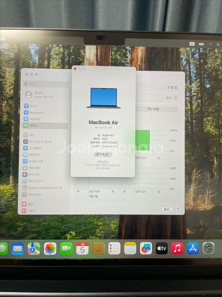This screenshot has height=297, width=222.
Task: Click the macOS Sequoia 15.5 version text
Action: 110,146
